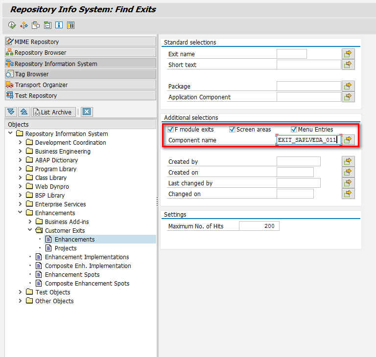Uncheck Menu Entries checkbox
376x357 pixels.
click(294, 130)
